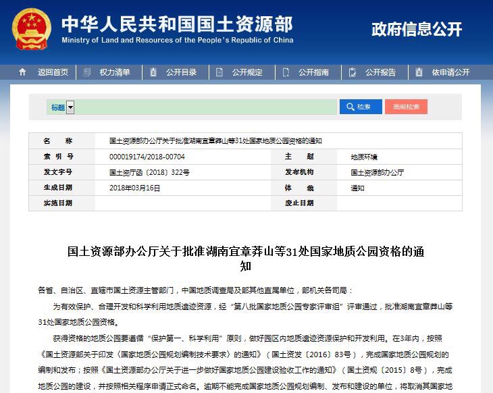Viewport: 493px width, 393px height.
Task: Click the home icon beside 返回首页
Action: (x=22, y=72)
